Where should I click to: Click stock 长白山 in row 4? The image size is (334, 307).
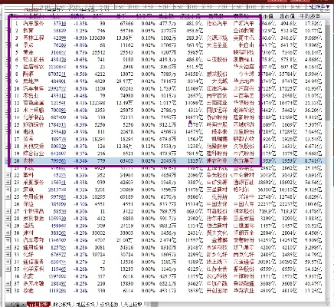(246, 45)
